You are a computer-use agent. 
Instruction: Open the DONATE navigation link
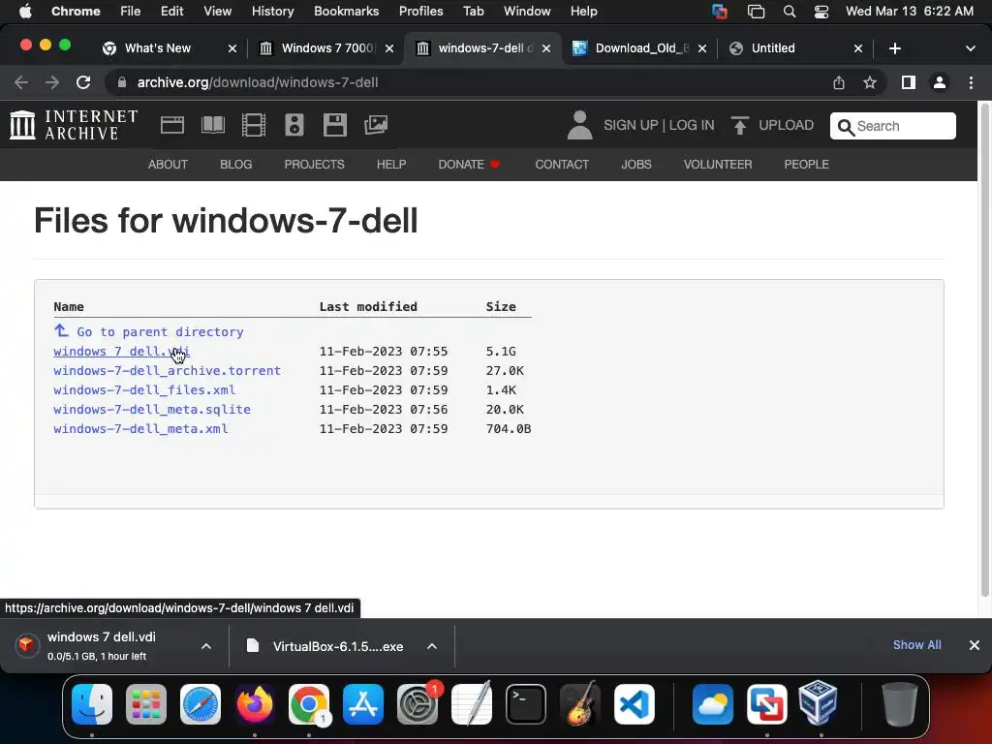(x=469, y=165)
